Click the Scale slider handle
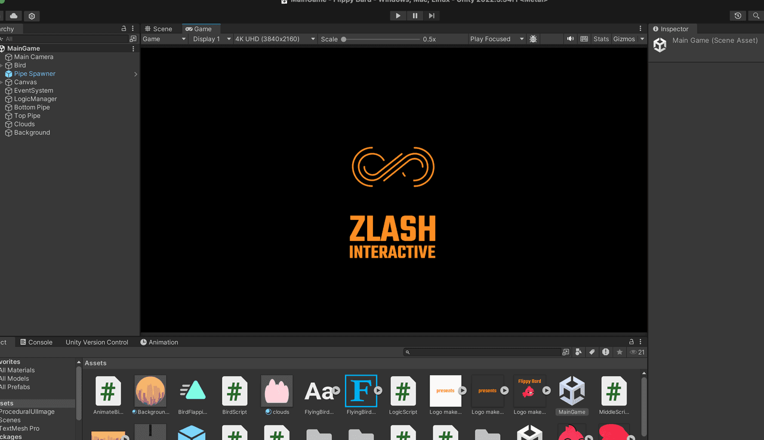This screenshot has height=440, width=764. point(344,39)
